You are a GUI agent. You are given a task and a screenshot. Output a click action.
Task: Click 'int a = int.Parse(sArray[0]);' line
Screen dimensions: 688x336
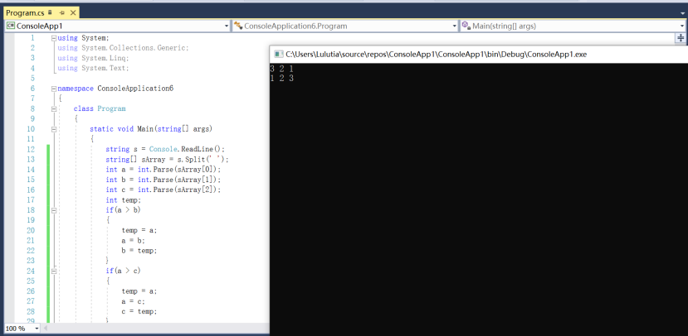tap(163, 170)
